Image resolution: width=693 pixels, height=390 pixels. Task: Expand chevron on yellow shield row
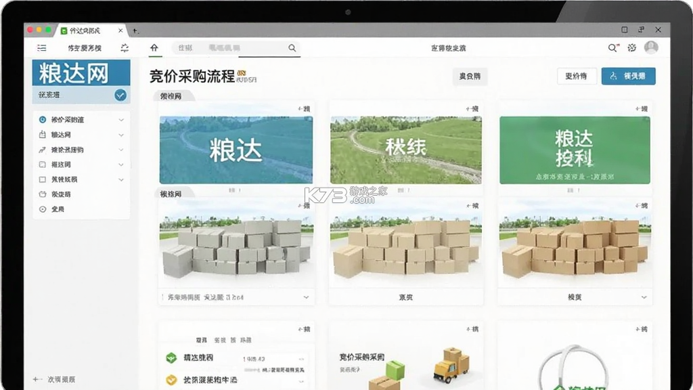click(301, 381)
